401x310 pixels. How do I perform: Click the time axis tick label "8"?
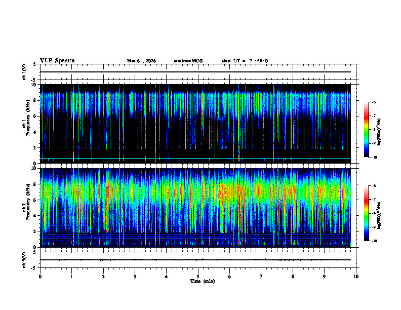click(x=293, y=277)
